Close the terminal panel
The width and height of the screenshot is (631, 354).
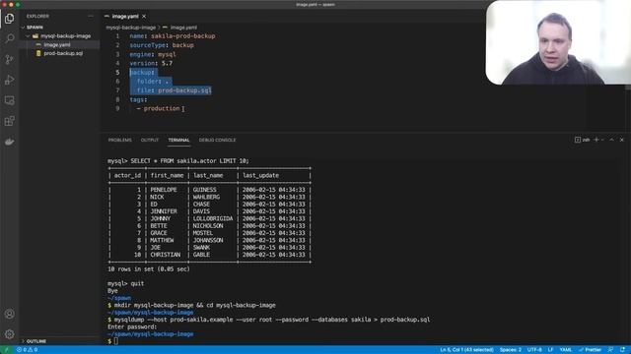point(622,140)
